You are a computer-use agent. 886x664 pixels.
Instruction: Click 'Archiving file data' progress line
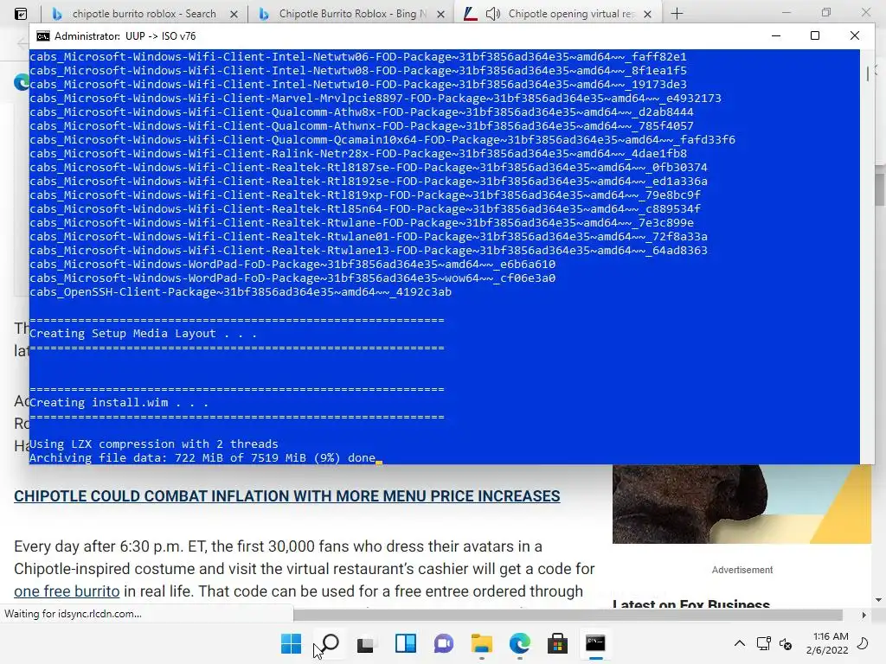(x=202, y=458)
